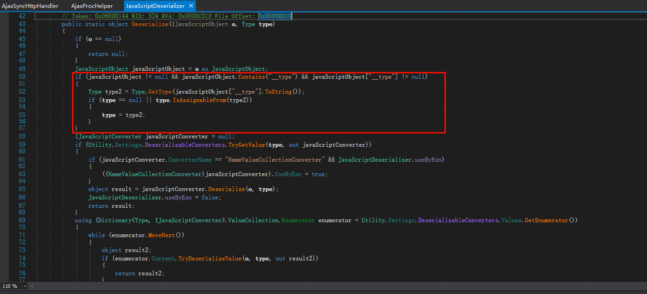The width and height of the screenshot is (647, 294).
Task: Click the Contains method call on line 50
Action: click(252, 76)
